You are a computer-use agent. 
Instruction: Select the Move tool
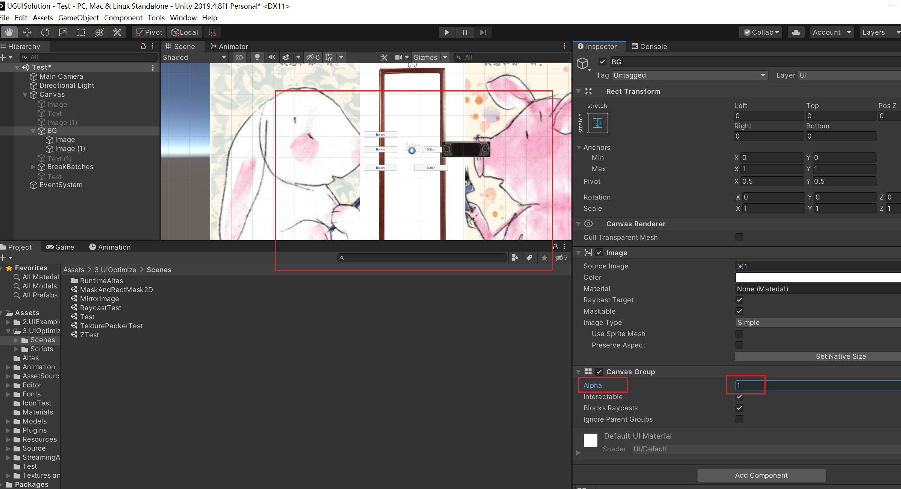pos(27,32)
